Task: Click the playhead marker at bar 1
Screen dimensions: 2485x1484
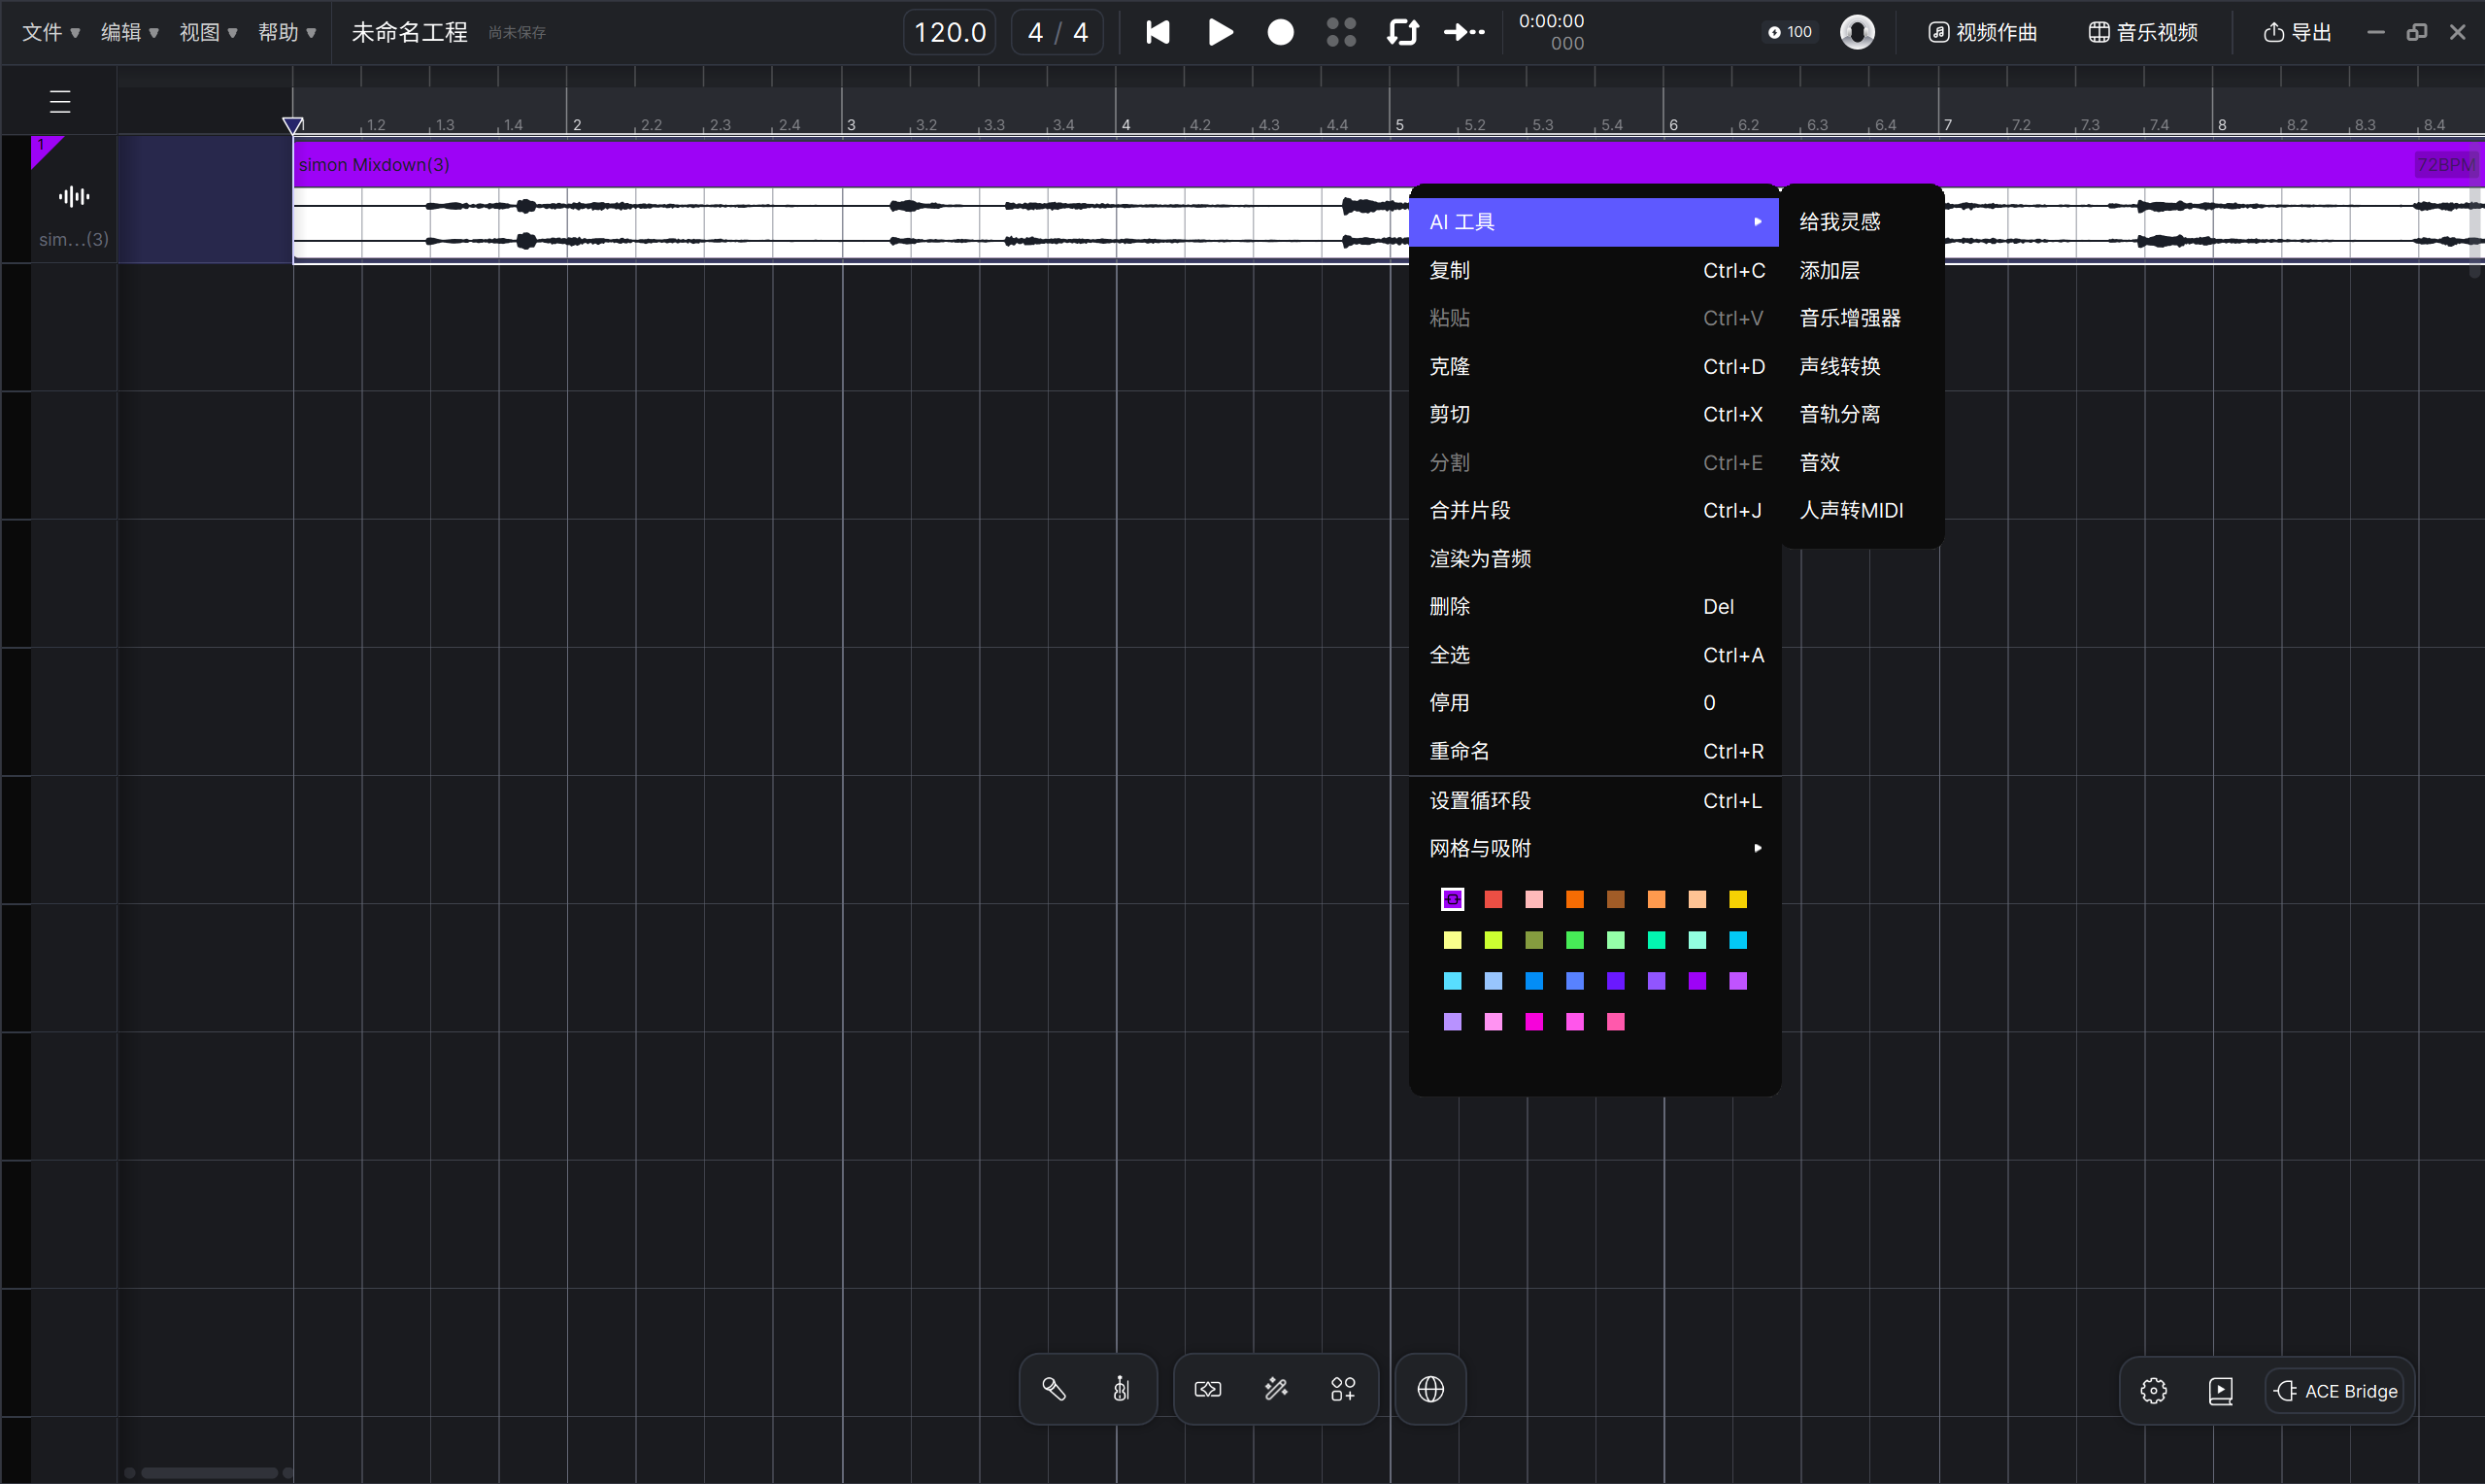Action: (293, 125)
